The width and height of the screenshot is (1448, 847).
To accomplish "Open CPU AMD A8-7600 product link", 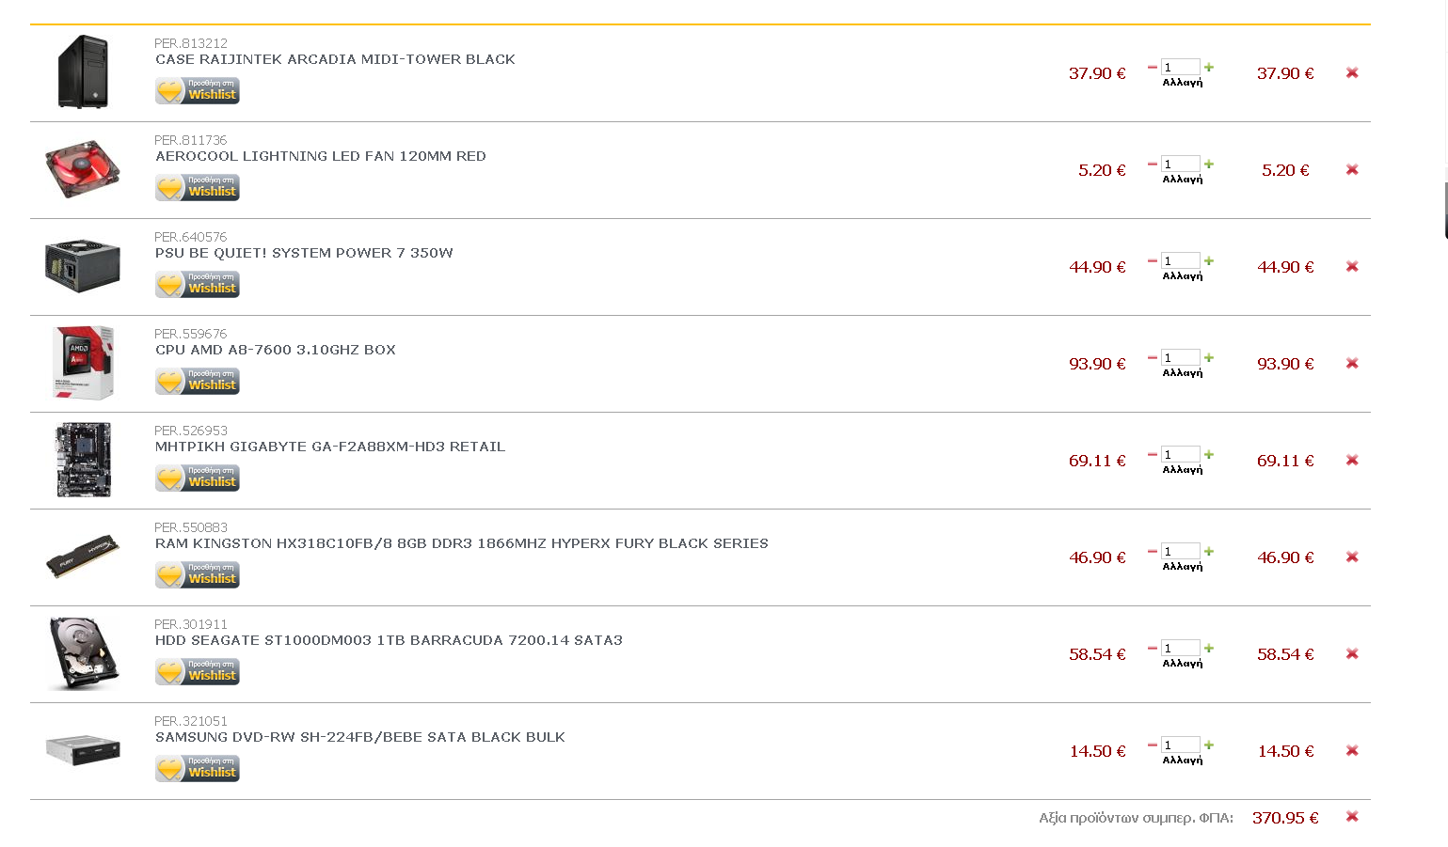I will [276, 350].
